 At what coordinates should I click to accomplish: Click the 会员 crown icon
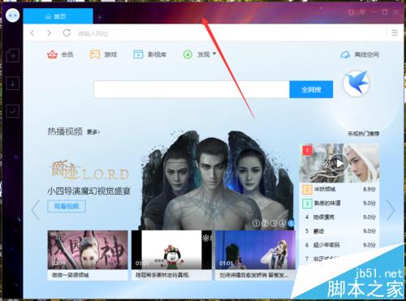click(52, 54)
